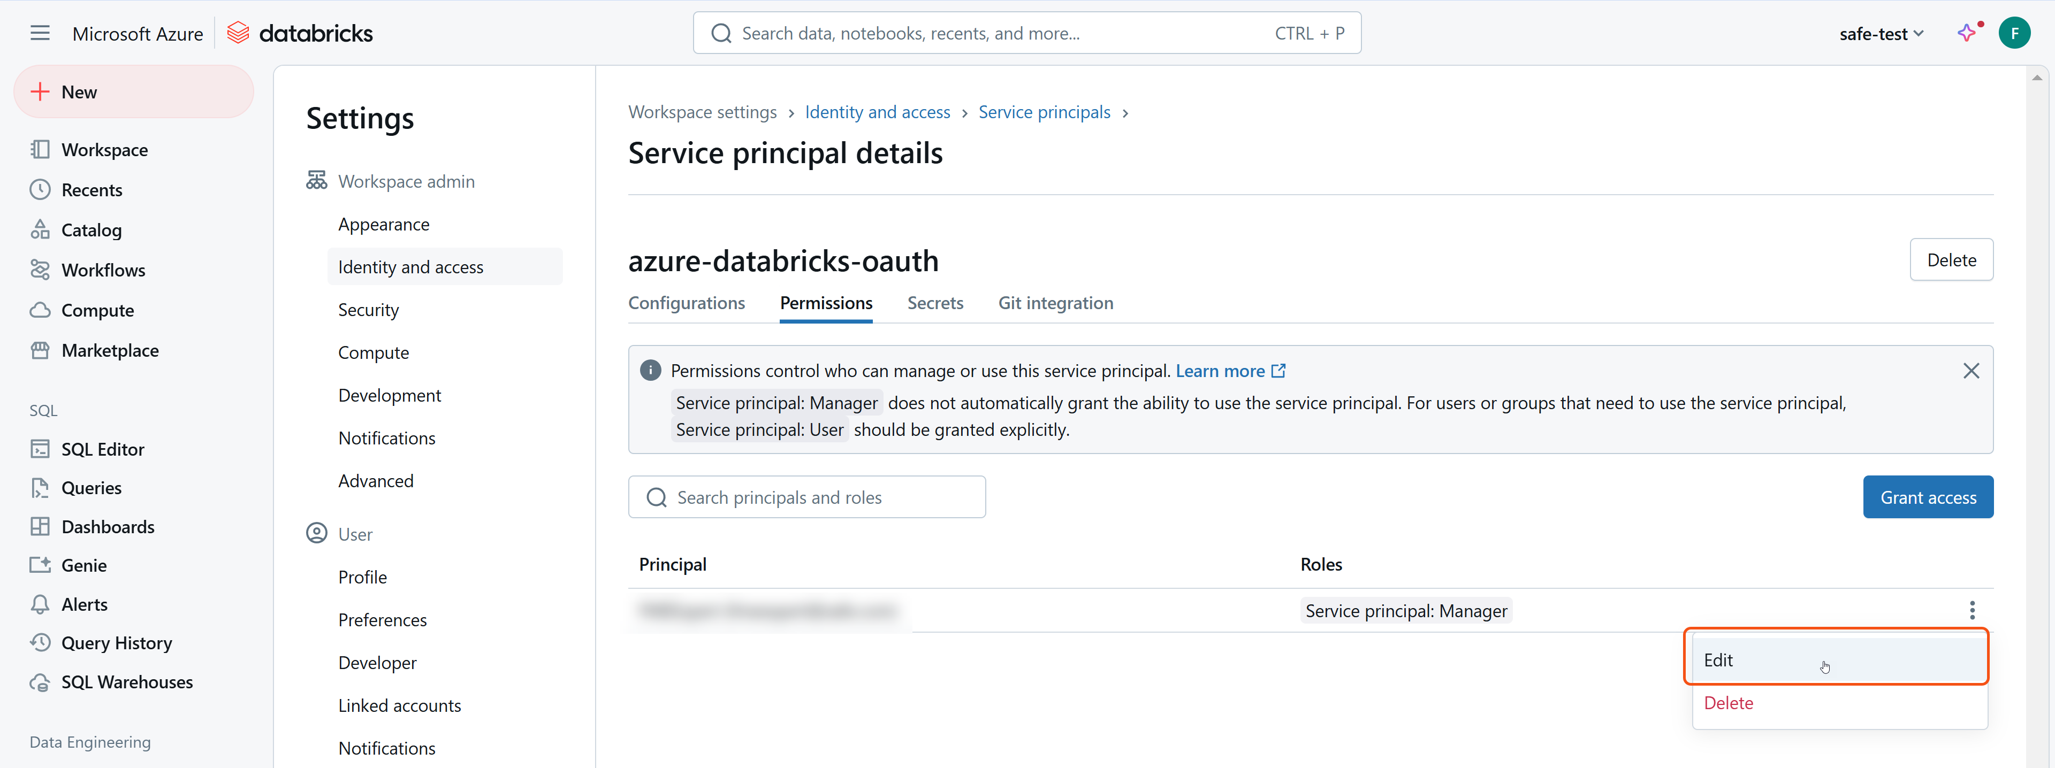Click the Delete service principal button

coord(1951,260)
